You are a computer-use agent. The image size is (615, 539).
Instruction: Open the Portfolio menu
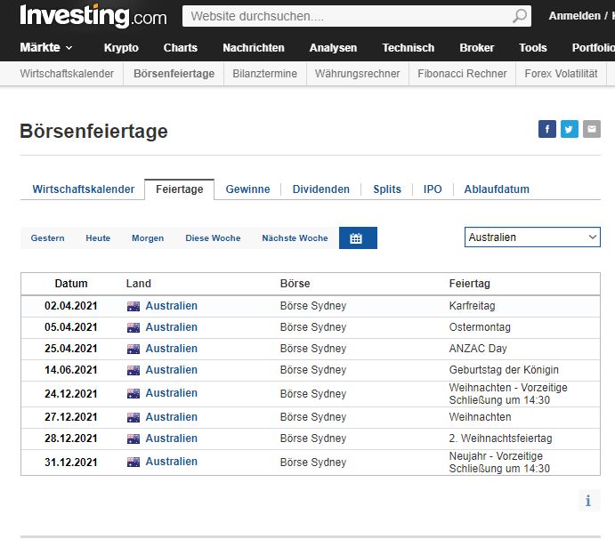593,47
